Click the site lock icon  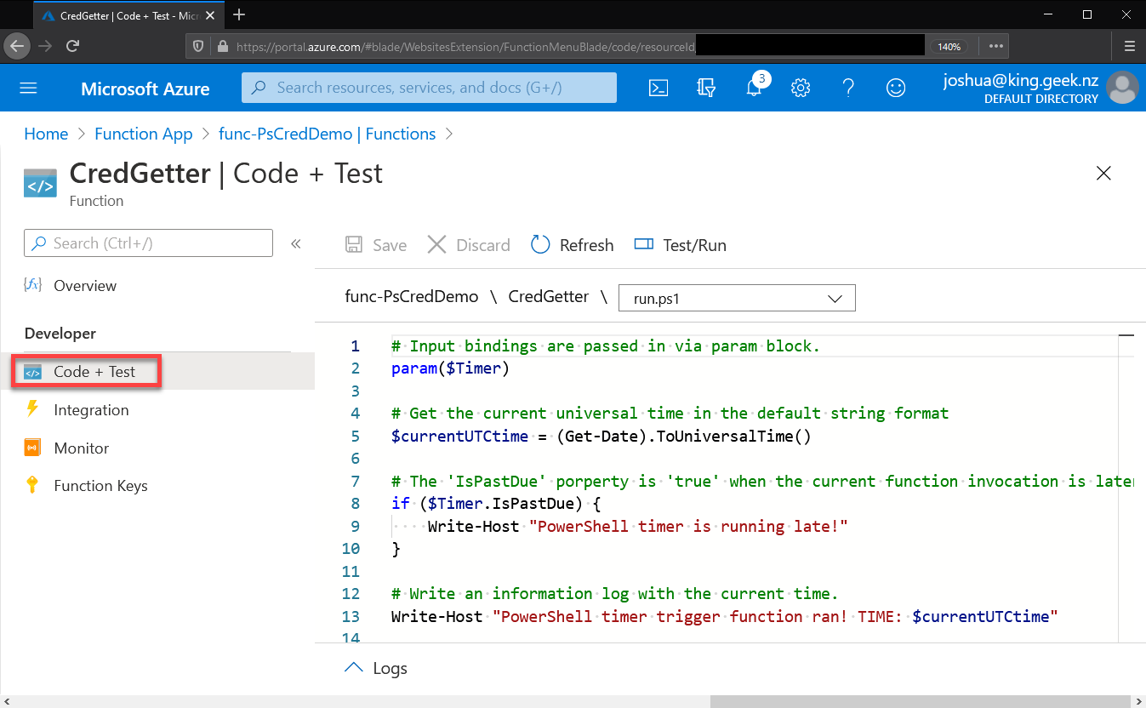222,47
